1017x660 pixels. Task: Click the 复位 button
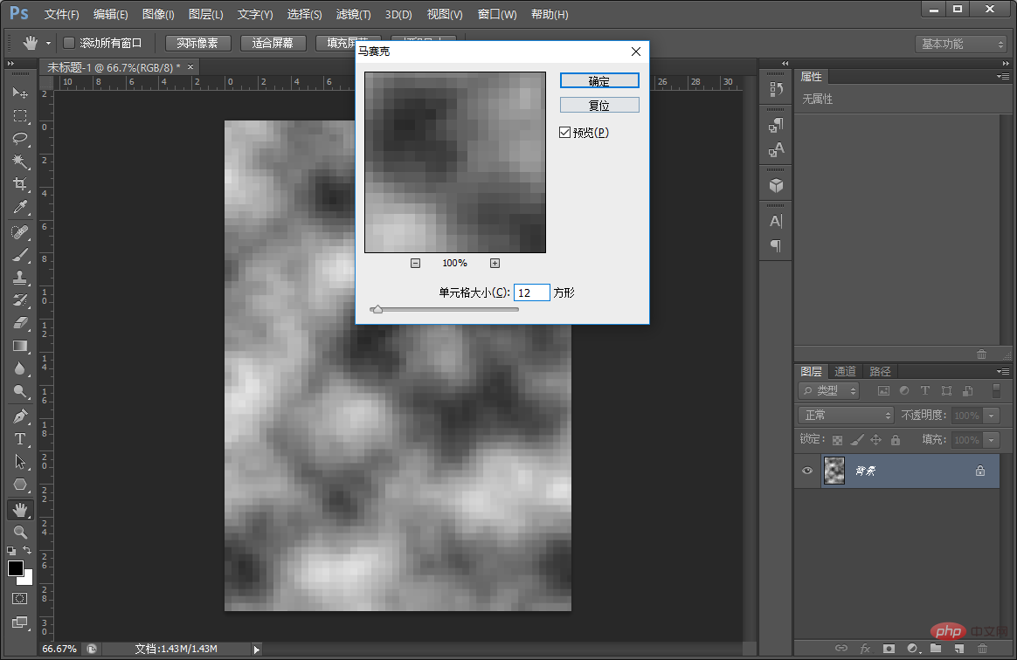(599, 105)
